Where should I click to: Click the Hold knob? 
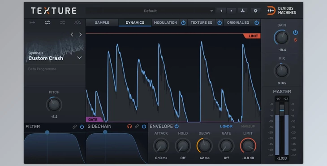point(183,145)
